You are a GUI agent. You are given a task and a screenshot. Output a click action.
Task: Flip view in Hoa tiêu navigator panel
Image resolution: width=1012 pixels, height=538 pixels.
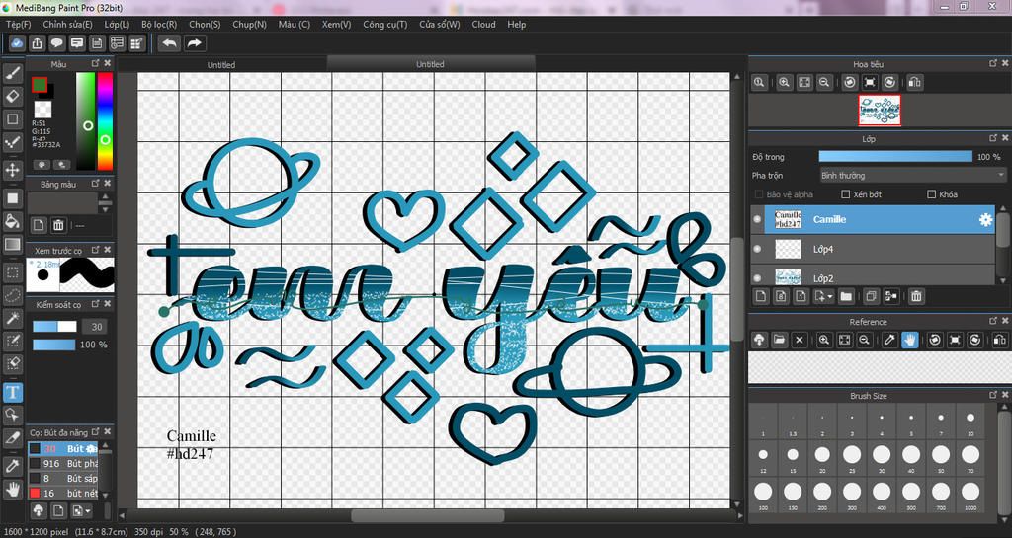point(914,83)
